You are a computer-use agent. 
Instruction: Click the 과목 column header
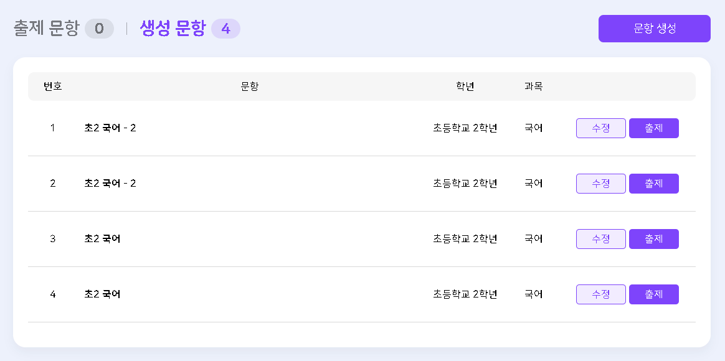(533, 87)
